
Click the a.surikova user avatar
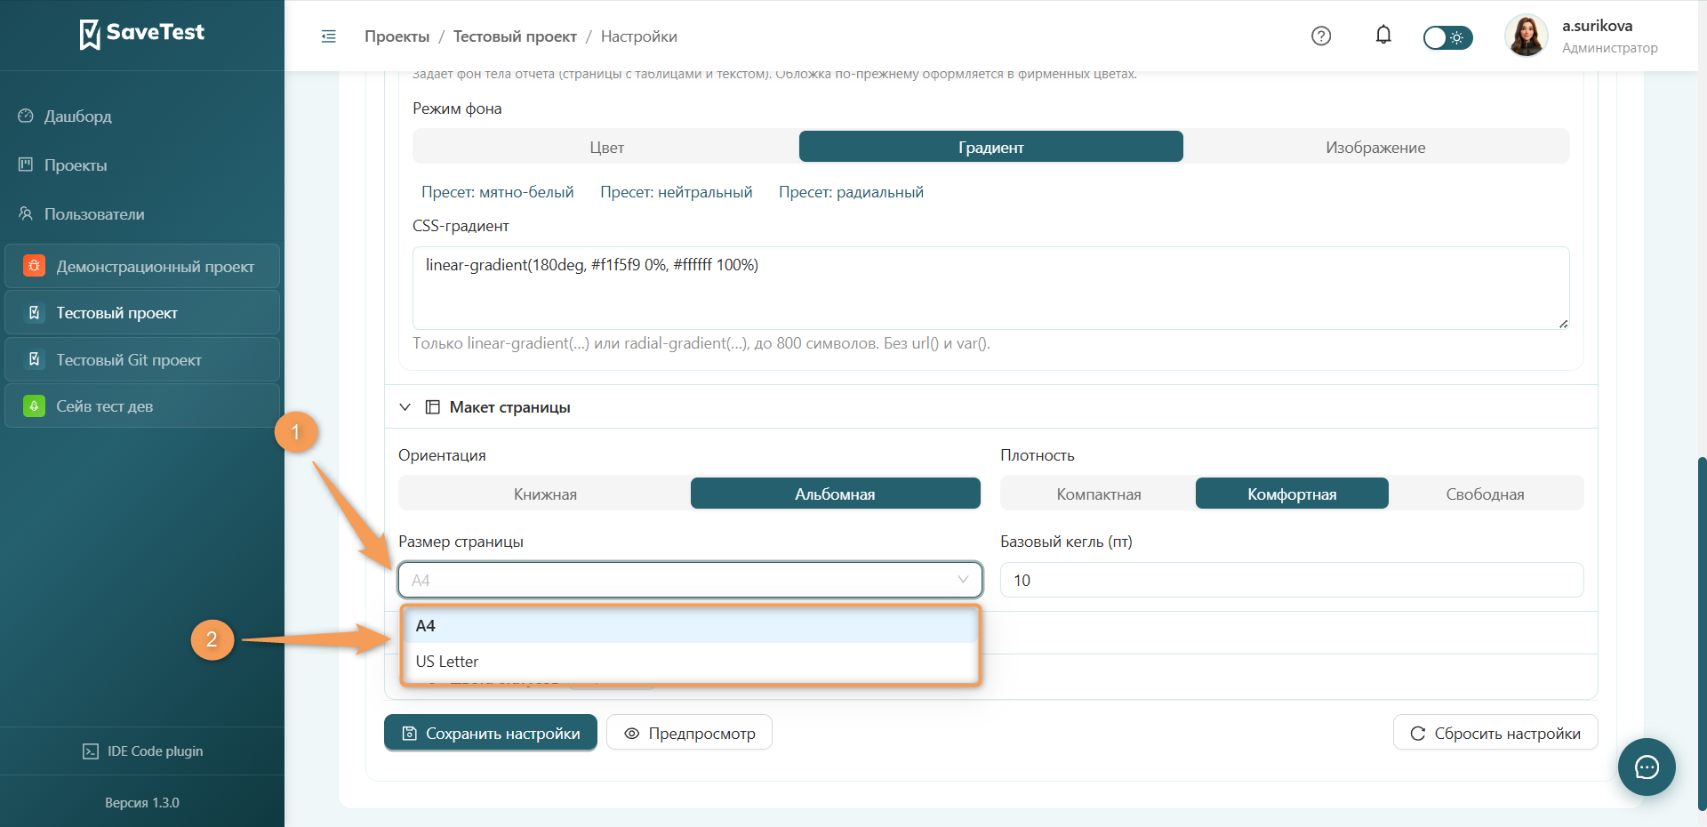pos(1527,36)
